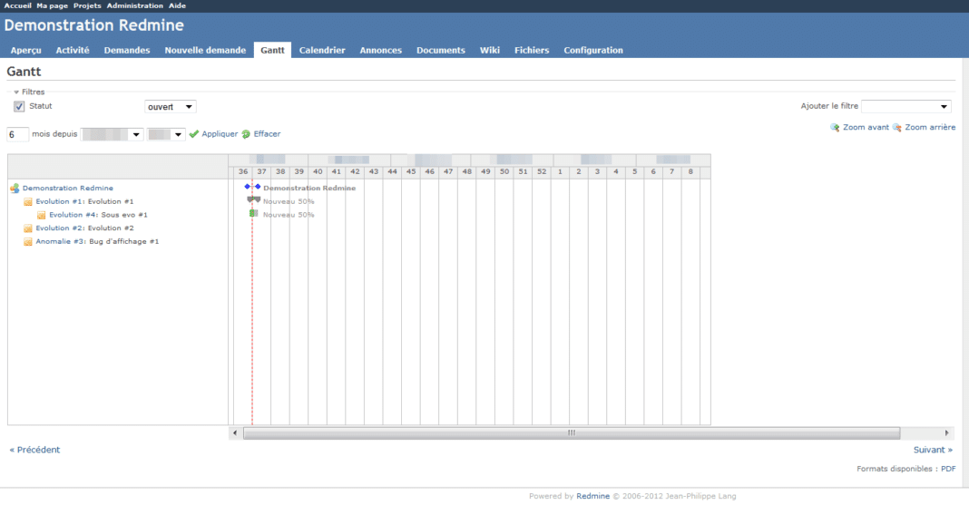Image resolution: width=969 pixels, height=514 pixels.
Task: Click the Demonstration Redmine project icon
Action: coord(15,188)
